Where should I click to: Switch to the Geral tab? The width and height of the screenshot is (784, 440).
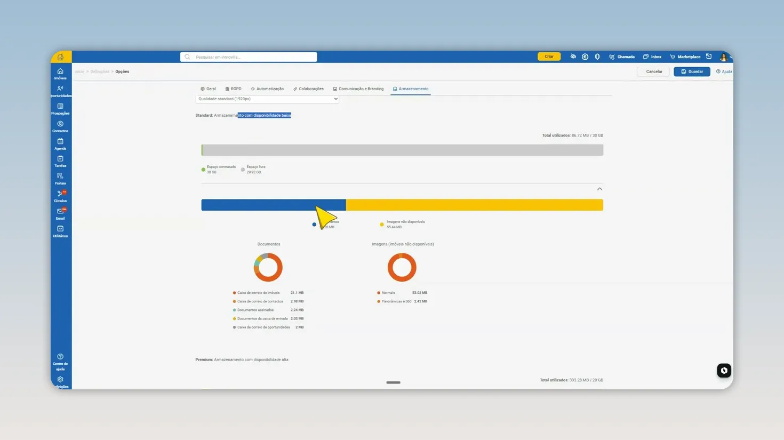(x=208, y=89)
